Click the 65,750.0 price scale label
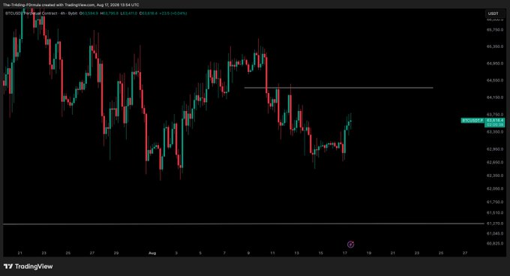510x276 pixels. [x=495, y=30]
